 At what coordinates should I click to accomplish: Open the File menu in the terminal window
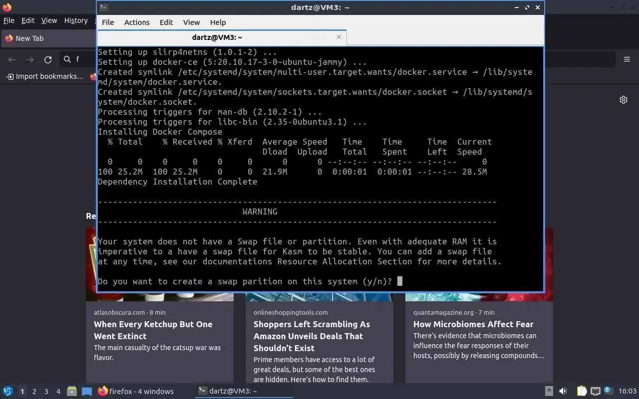click(x=108, y=22)
